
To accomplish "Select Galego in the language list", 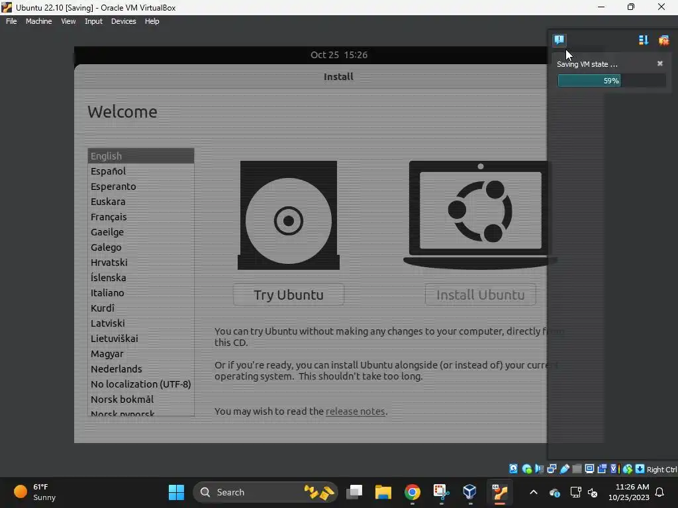I will click(x=141, y=247).
